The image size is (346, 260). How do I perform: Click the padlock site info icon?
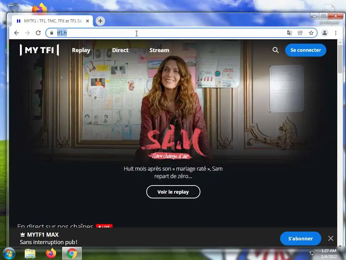[52, 33]
